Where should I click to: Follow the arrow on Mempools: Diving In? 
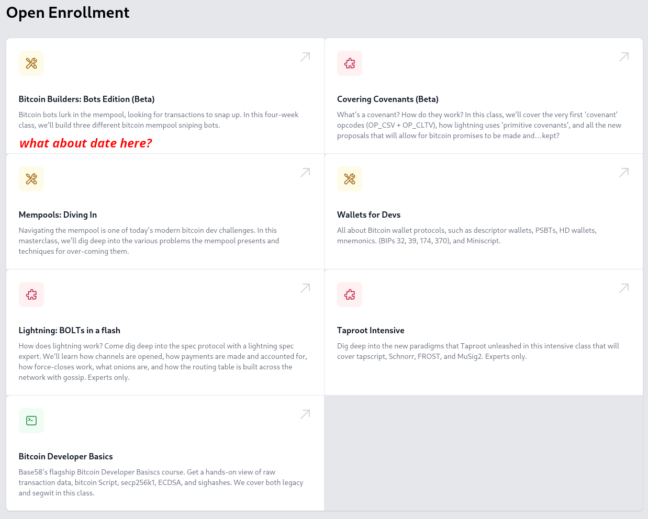[305, 173]
